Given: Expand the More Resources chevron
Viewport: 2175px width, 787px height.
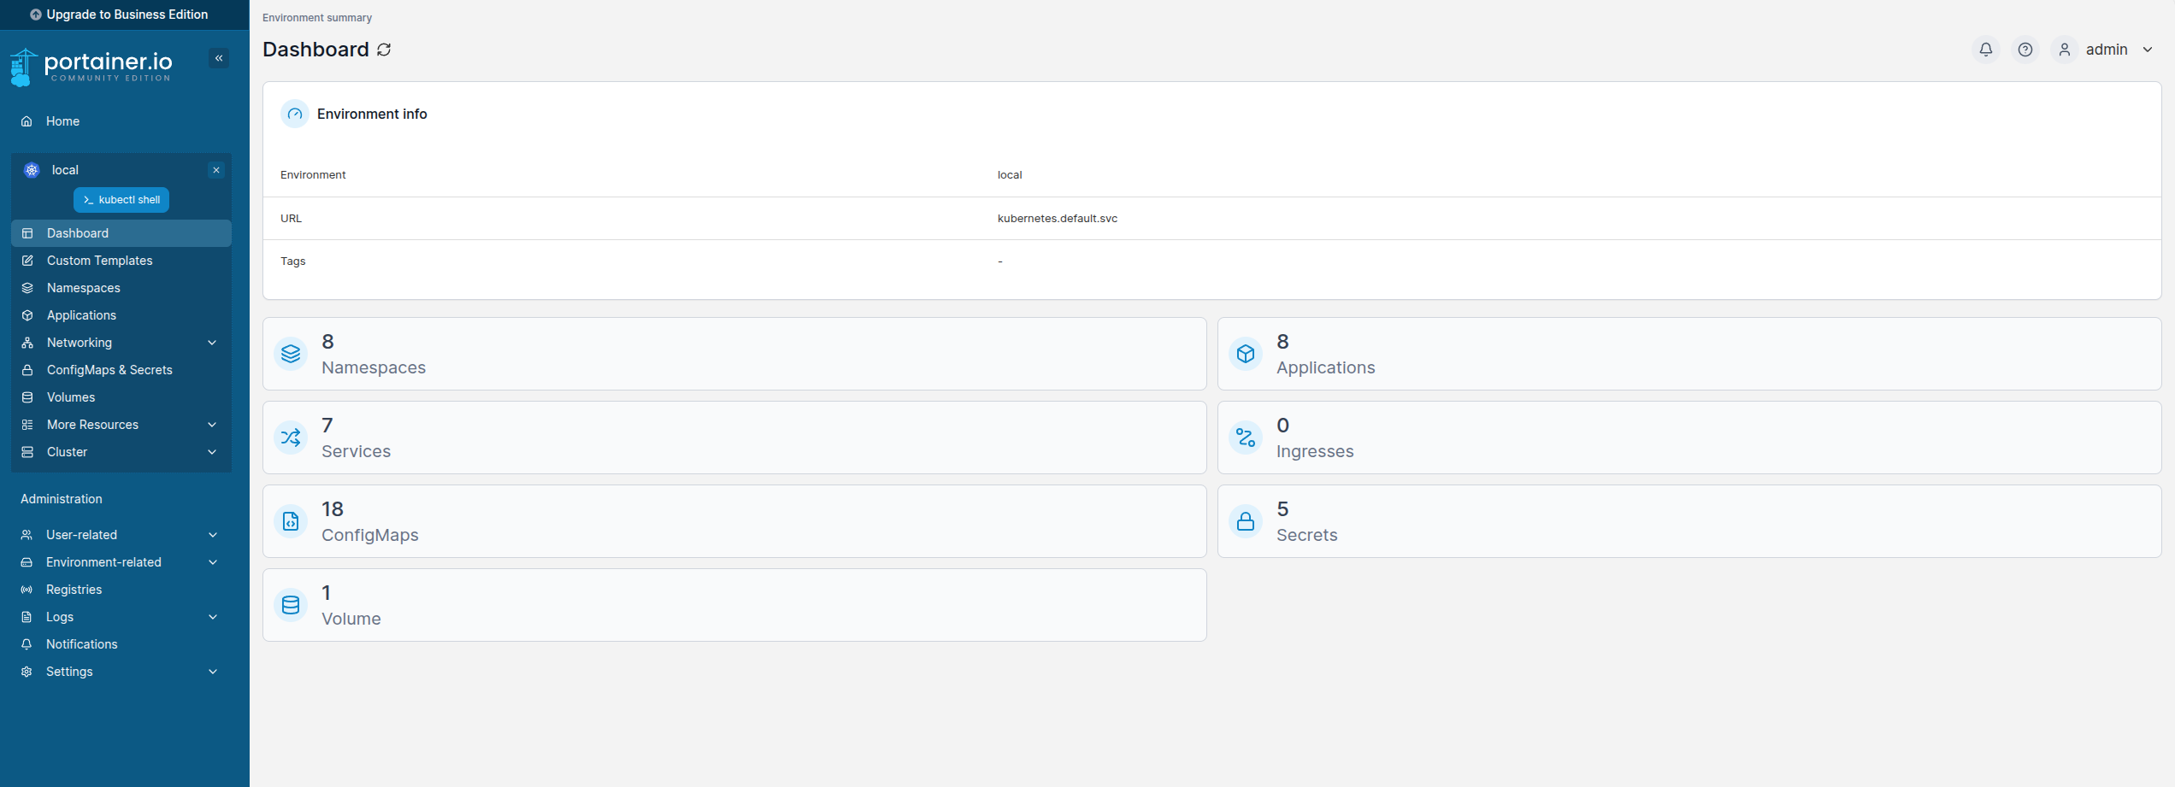Looking at the screenshot, I should 212,425.
